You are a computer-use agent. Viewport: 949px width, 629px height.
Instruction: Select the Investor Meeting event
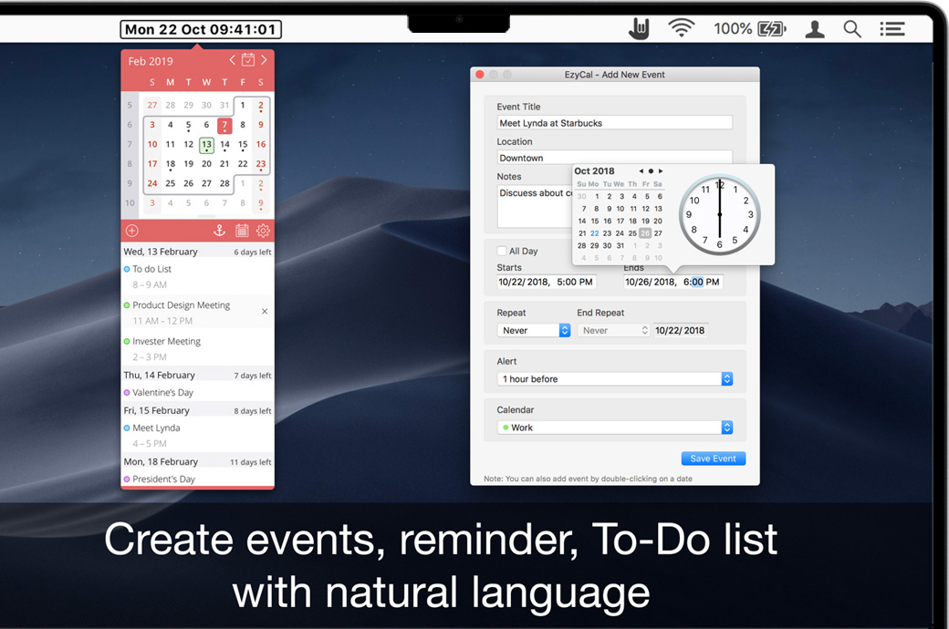pyautogui.click(x=167, y=341)
